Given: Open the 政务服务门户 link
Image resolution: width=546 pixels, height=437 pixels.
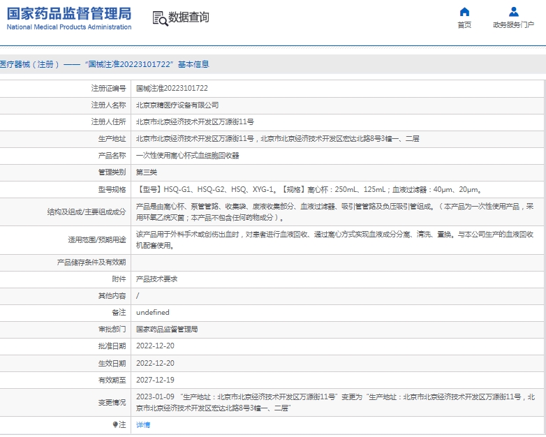Looking at the screenshot, I should click(x=514, y=25).
